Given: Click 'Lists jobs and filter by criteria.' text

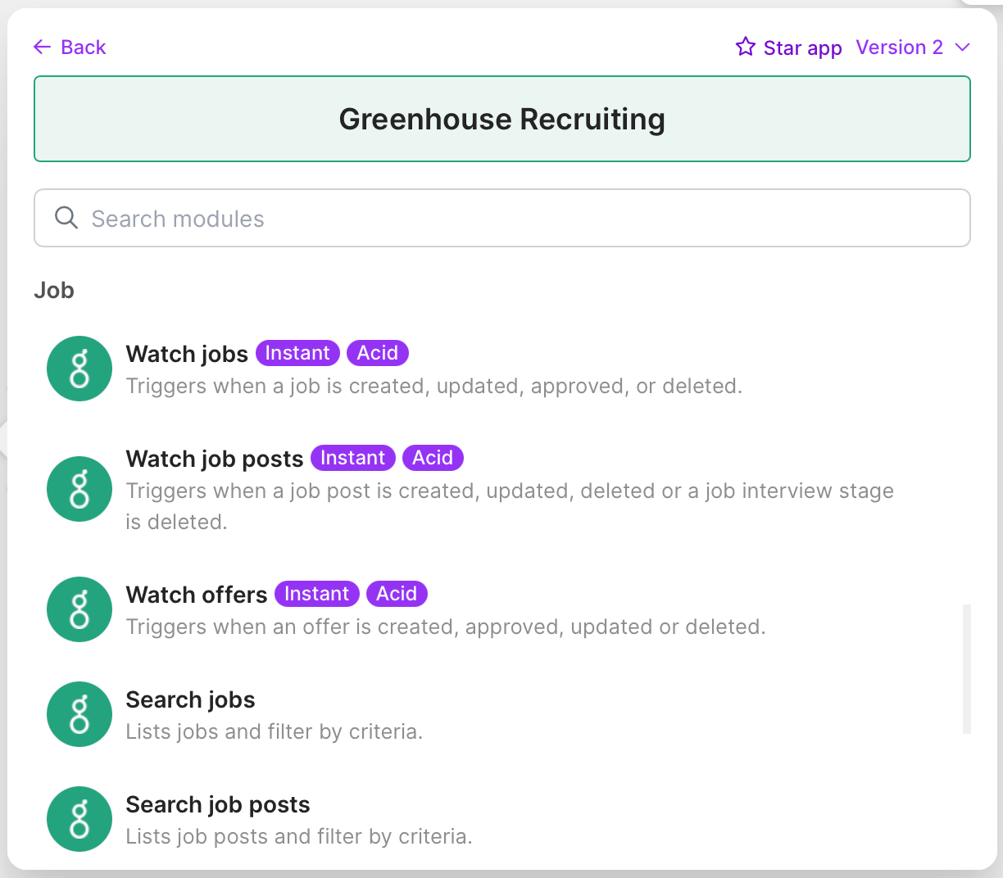Looking at the screenshot, I should (x=275, y=731).
